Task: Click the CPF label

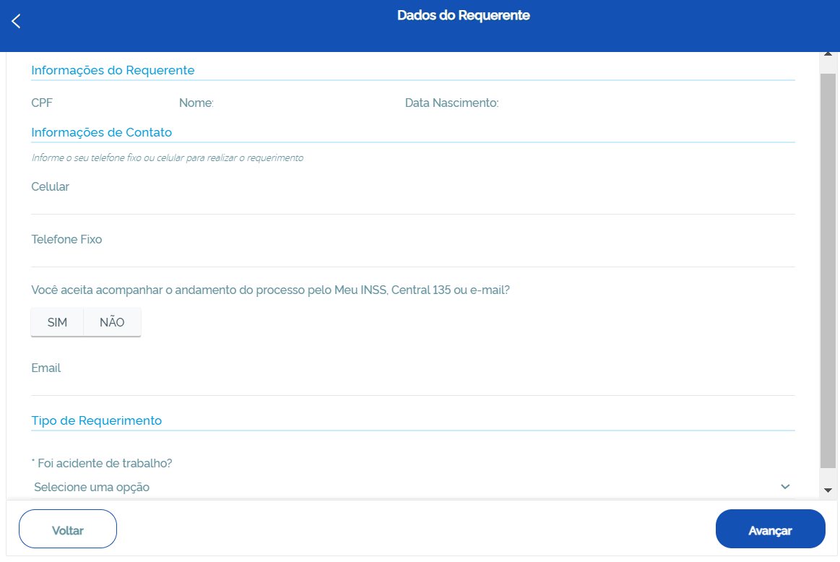Action: (x=42, y=103)
